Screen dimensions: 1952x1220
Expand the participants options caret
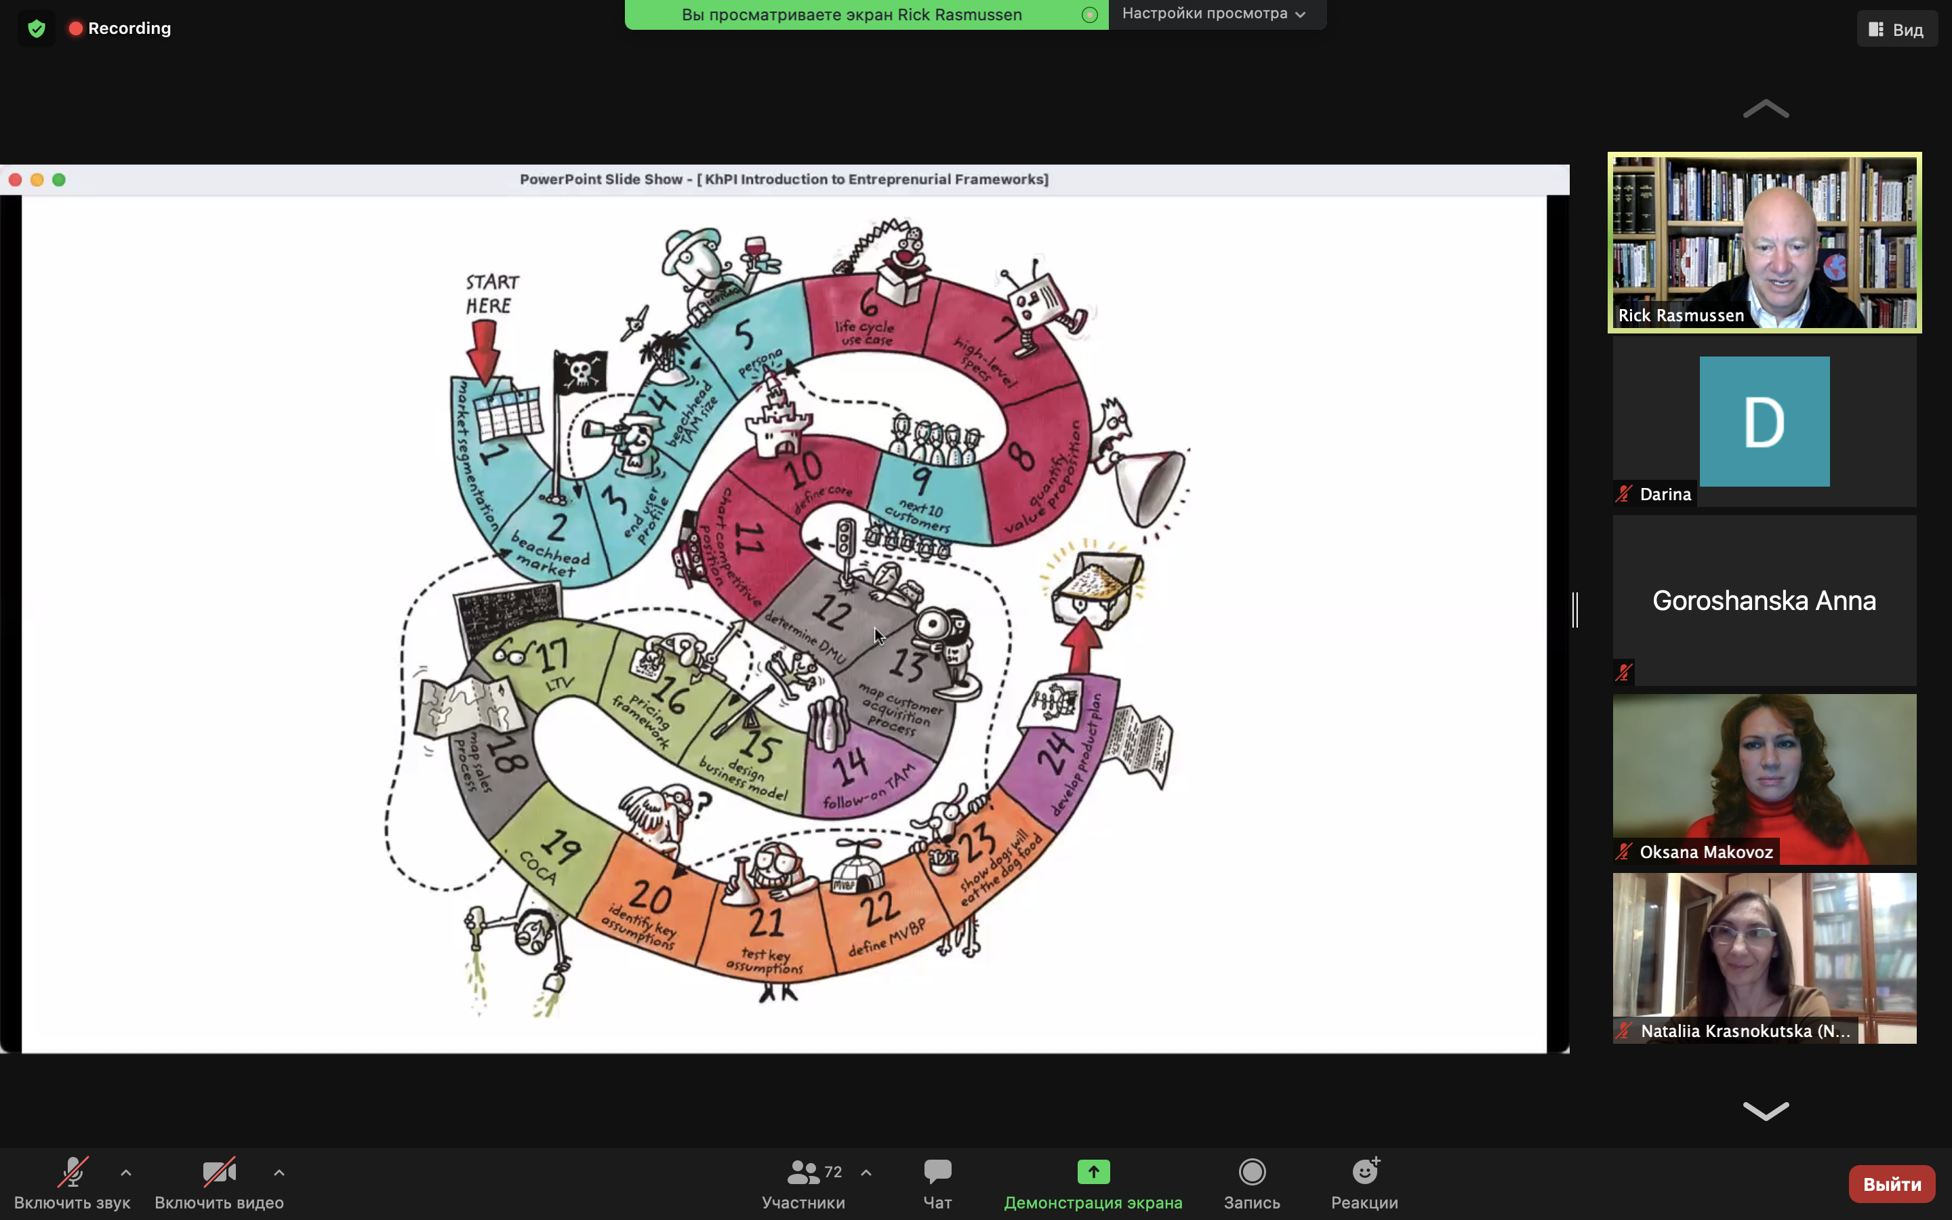coord(866,1173)
